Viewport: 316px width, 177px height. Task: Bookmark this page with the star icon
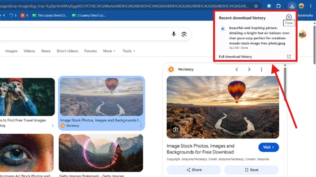pyautogui.click(x=256, y=6)
